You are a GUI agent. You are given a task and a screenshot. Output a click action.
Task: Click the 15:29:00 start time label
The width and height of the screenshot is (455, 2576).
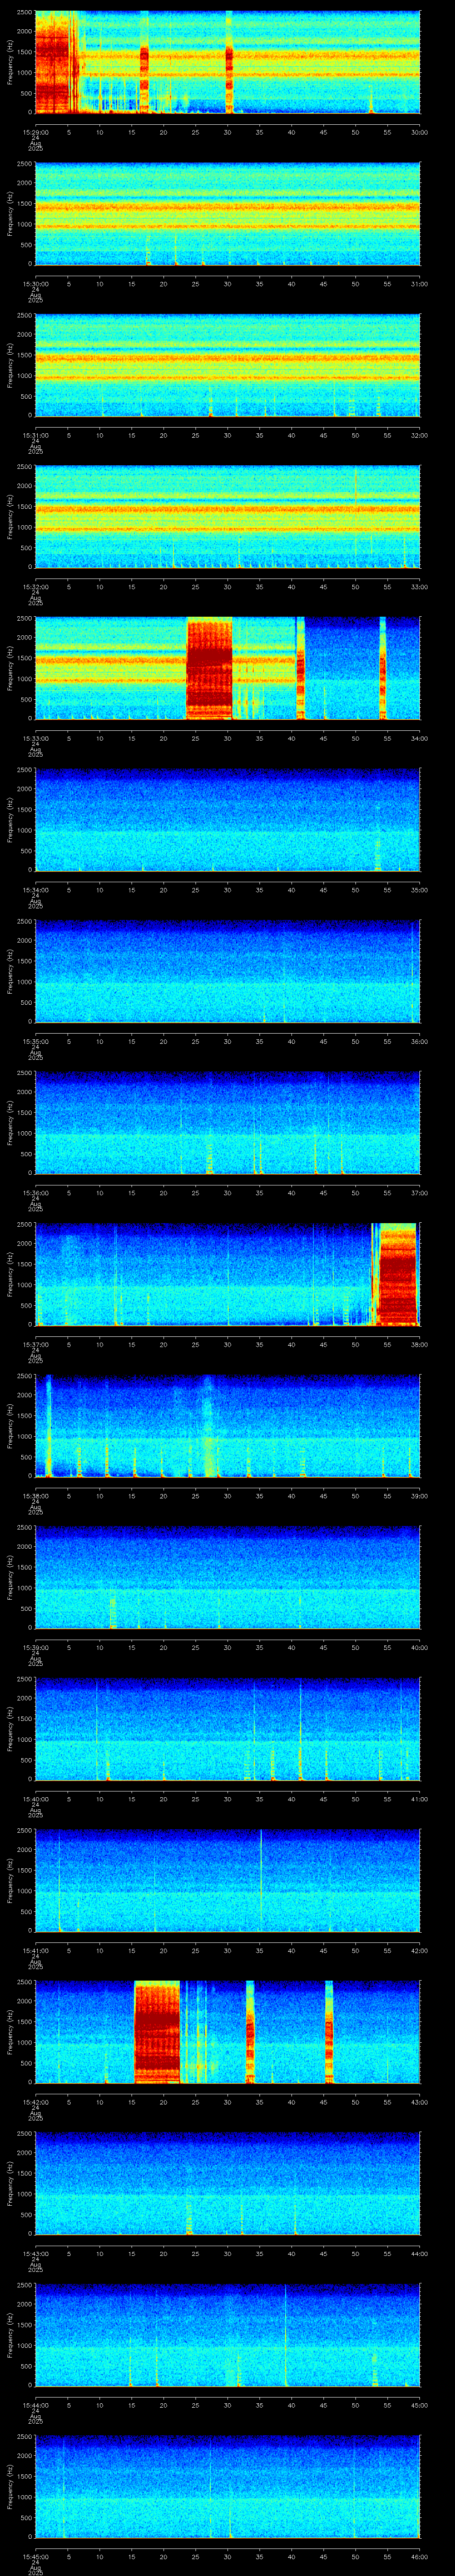tap(35, 132)
